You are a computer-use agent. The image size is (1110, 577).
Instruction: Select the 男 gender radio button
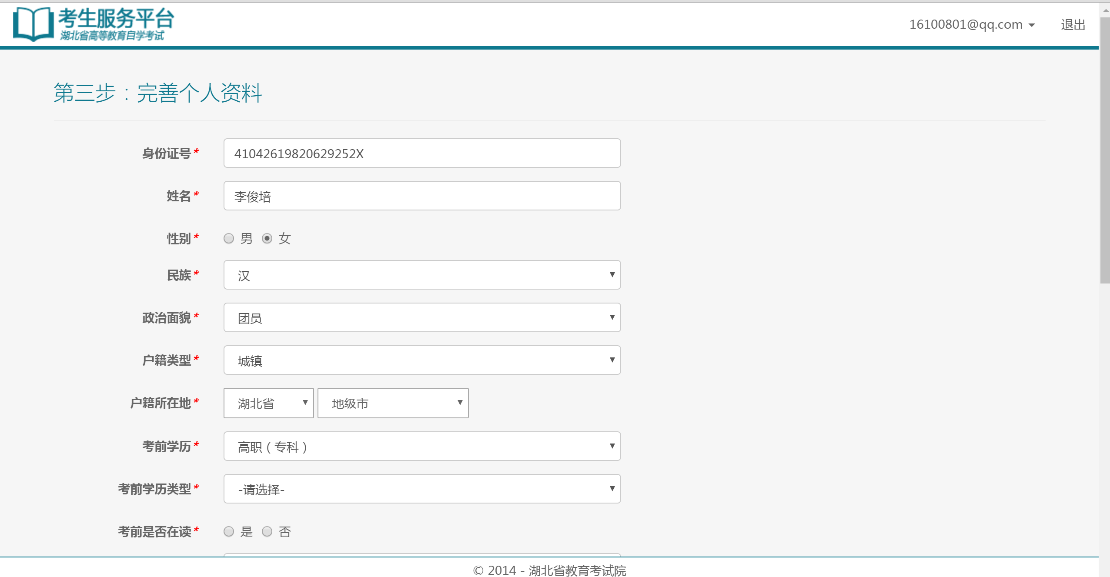(x=229, y=239)
